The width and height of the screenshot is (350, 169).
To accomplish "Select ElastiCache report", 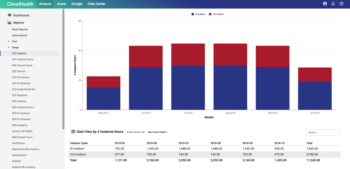I will [18, 143].
